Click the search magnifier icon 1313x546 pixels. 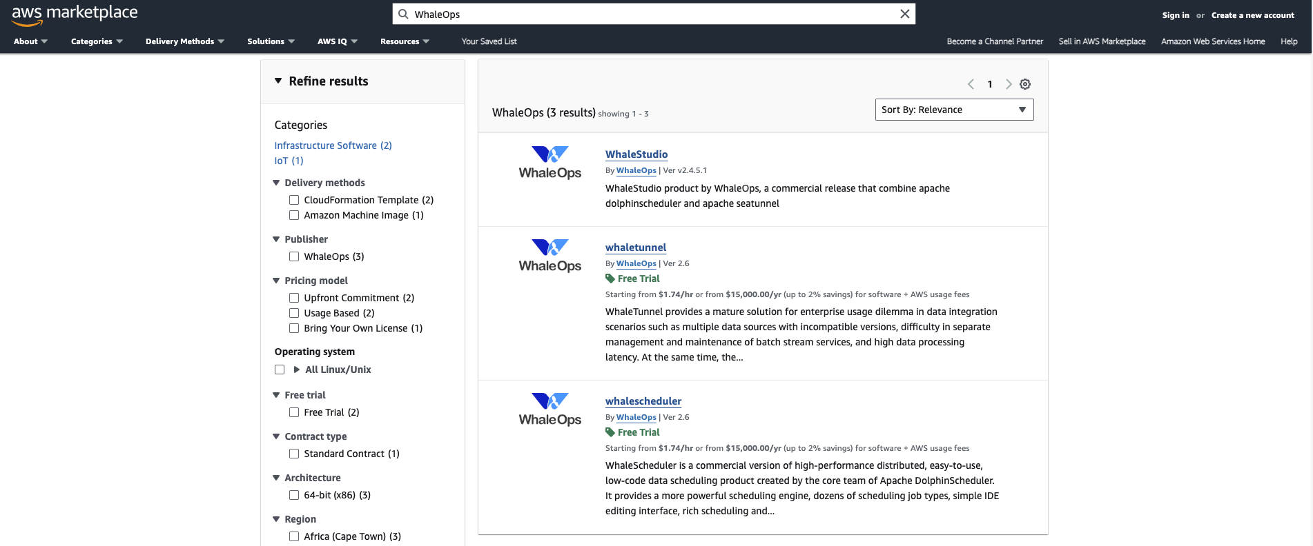point(404,14)
